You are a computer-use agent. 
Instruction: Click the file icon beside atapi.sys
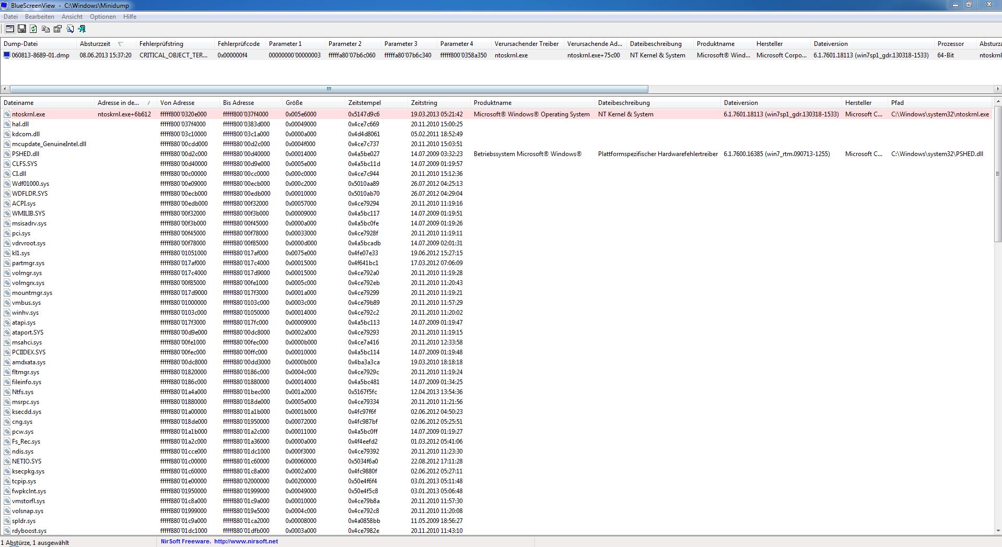7,323
